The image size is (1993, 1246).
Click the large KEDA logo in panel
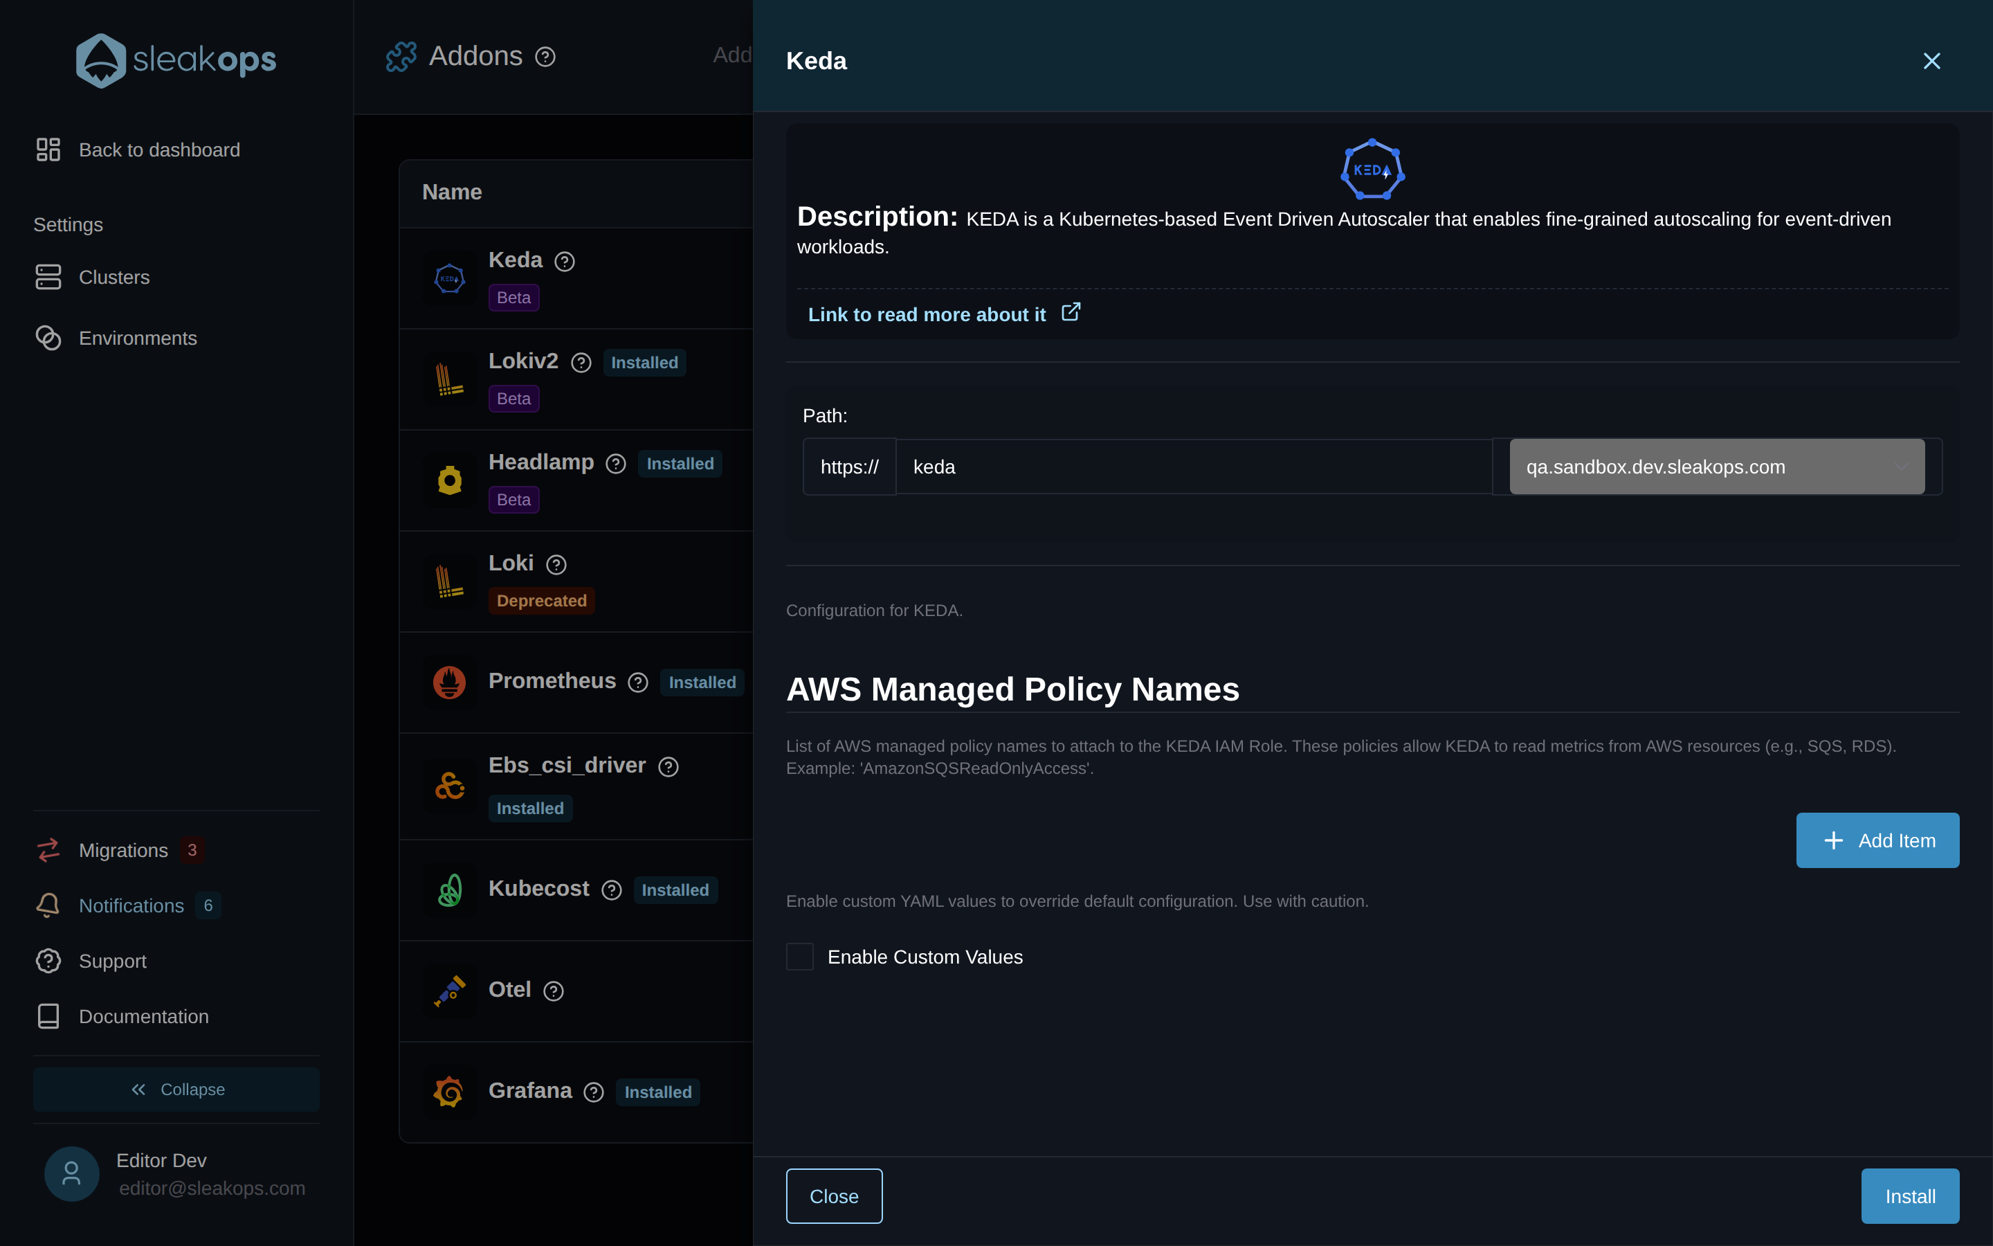1372,170
